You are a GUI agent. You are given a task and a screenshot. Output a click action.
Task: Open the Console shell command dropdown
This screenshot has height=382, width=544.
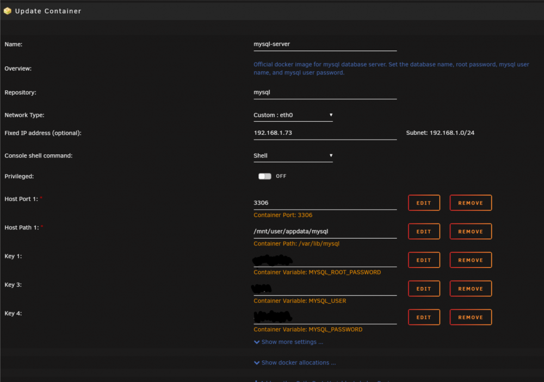pyautogui.click(x=293, y=155)
